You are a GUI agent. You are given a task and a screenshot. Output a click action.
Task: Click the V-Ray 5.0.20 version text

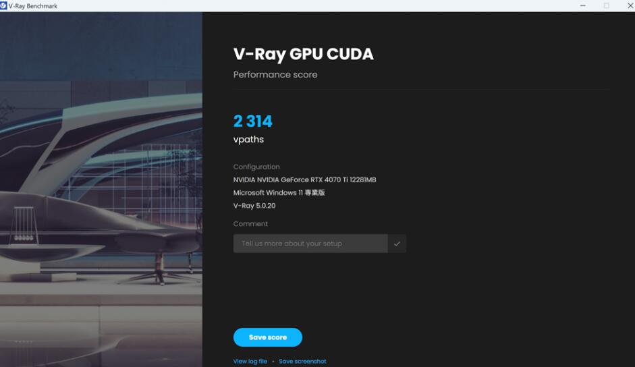coord(254,206)
